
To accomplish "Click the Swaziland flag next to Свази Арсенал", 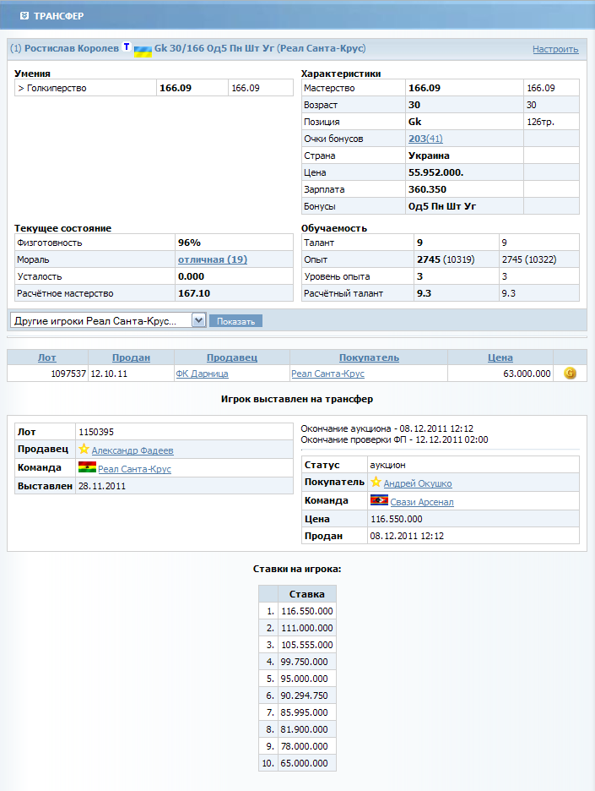I will point(379,501).
